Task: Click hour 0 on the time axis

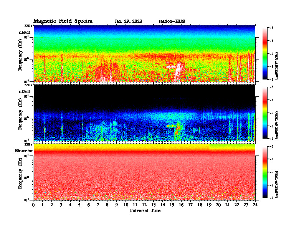Action: (x=33, y=205)
